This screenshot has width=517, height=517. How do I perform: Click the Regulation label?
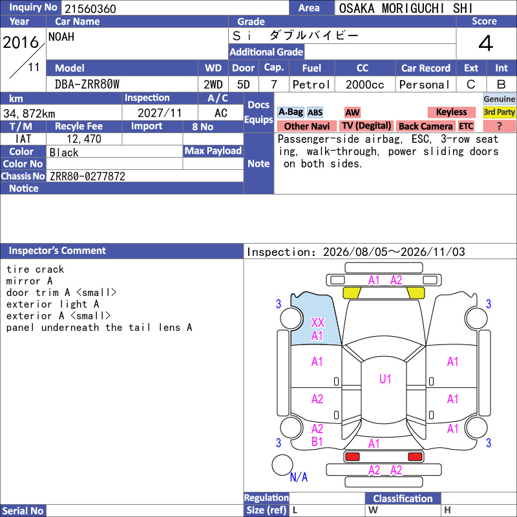pyautogui.click(x=266, y=498)
